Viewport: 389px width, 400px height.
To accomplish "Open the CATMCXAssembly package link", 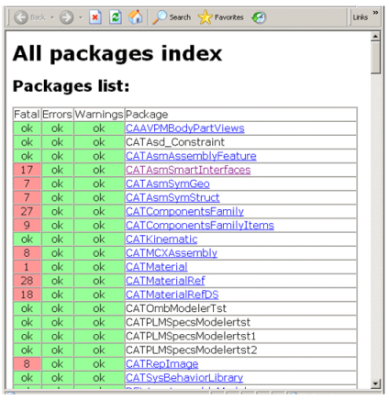I will pyautogui.click(x=172, y=253).
